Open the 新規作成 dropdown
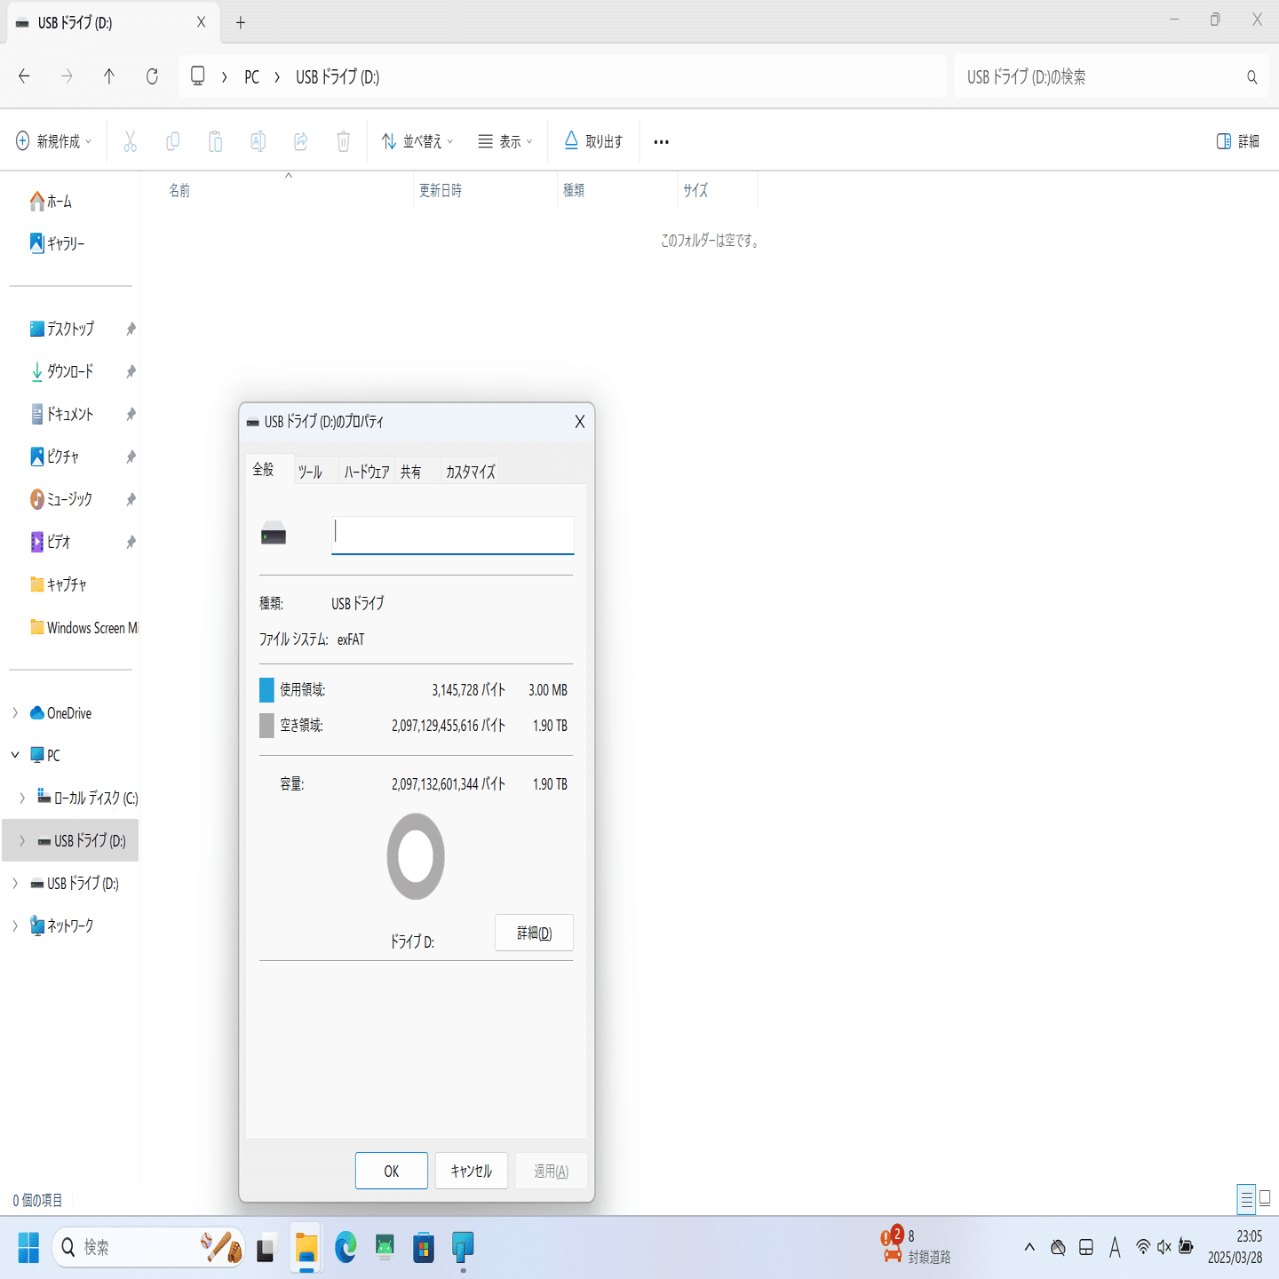The image size is (1279, 1279). 54,141
